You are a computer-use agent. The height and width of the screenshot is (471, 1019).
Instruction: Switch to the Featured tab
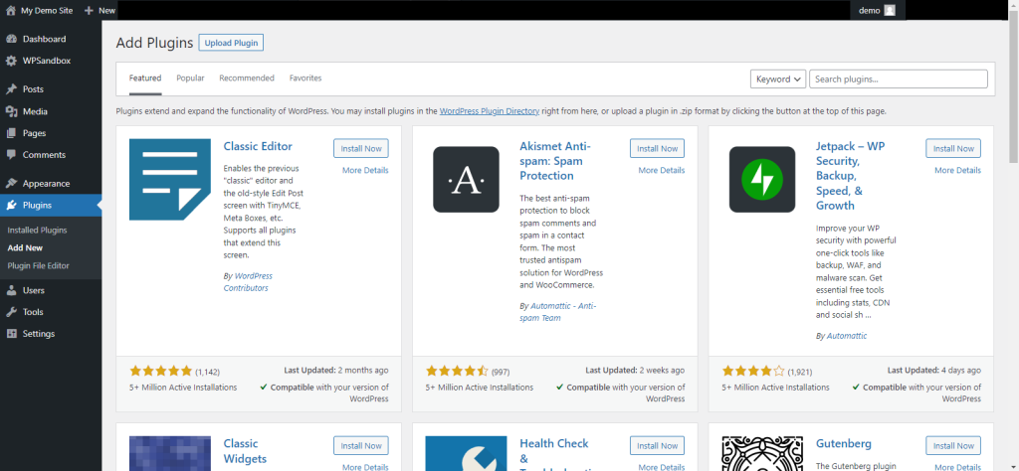click(145, 78)
